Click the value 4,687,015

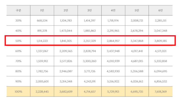(137, 61)
